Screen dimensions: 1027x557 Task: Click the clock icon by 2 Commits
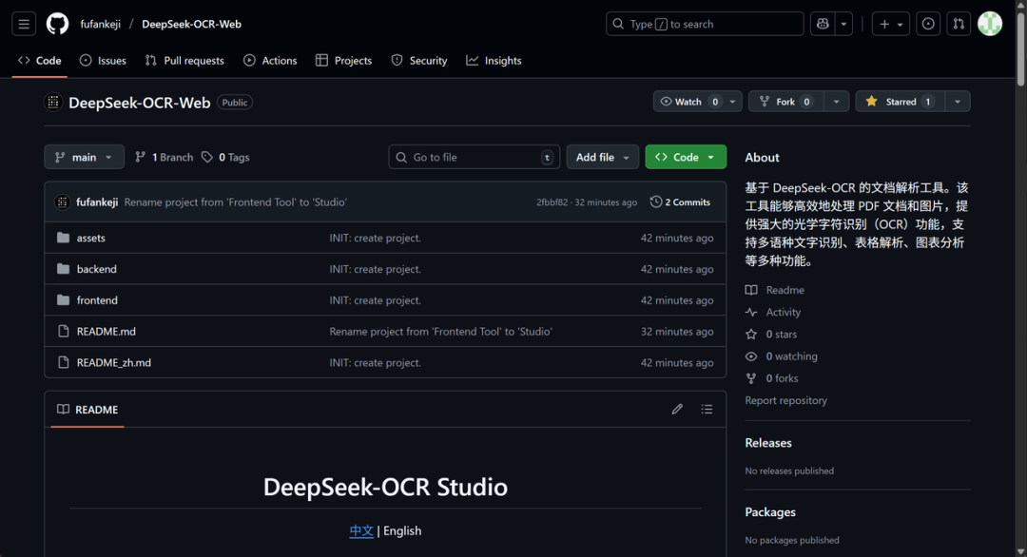(x=655, y=202)
